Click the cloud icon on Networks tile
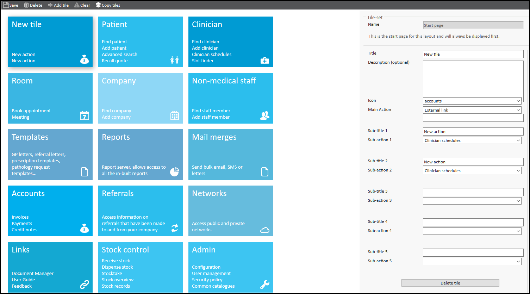The image size is (530, 294). 264,230
